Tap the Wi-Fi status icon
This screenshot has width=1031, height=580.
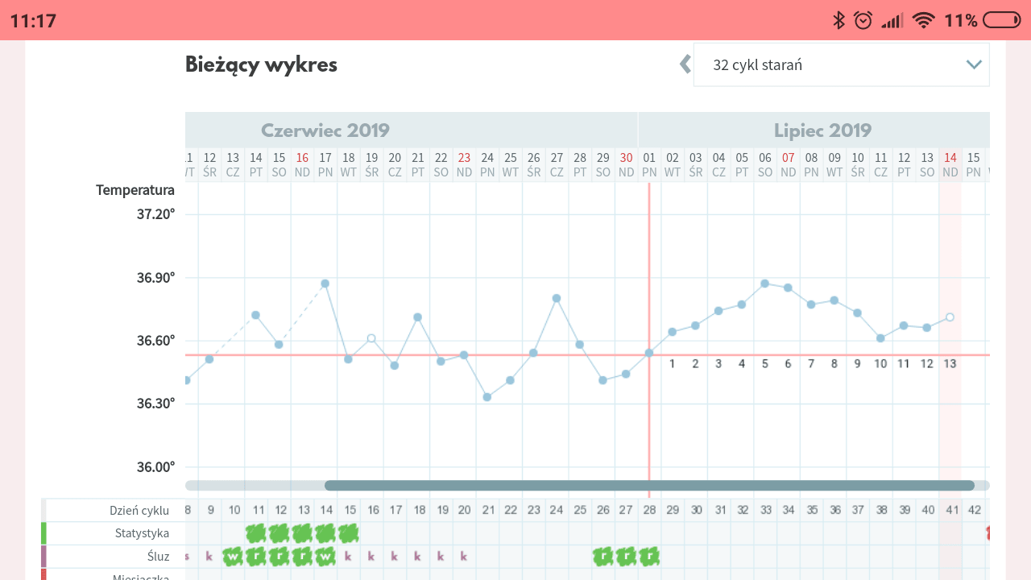point(924,20)
